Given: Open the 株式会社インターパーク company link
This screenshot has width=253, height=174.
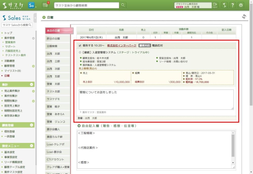Looking at the screenshot, I should [x=122, y=46].
